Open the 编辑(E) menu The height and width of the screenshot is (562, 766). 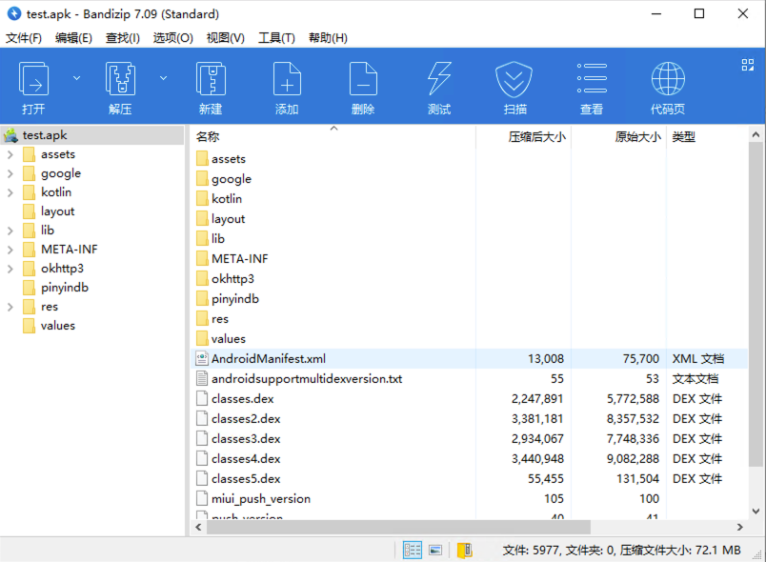tap(73, 38)
